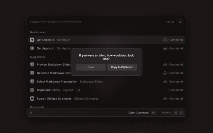Click the Raycast logo in the bottom bar

(32, 112)
